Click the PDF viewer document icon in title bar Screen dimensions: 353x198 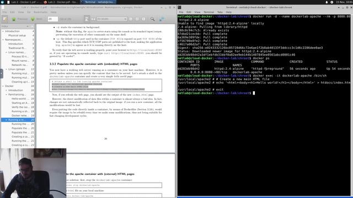pos(3,7)
